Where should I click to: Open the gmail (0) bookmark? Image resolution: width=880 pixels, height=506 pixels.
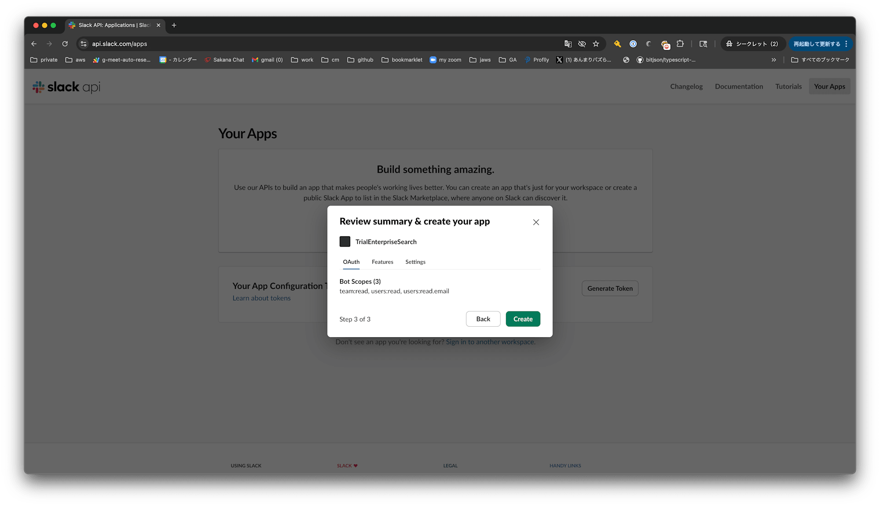tap(267, 60)
